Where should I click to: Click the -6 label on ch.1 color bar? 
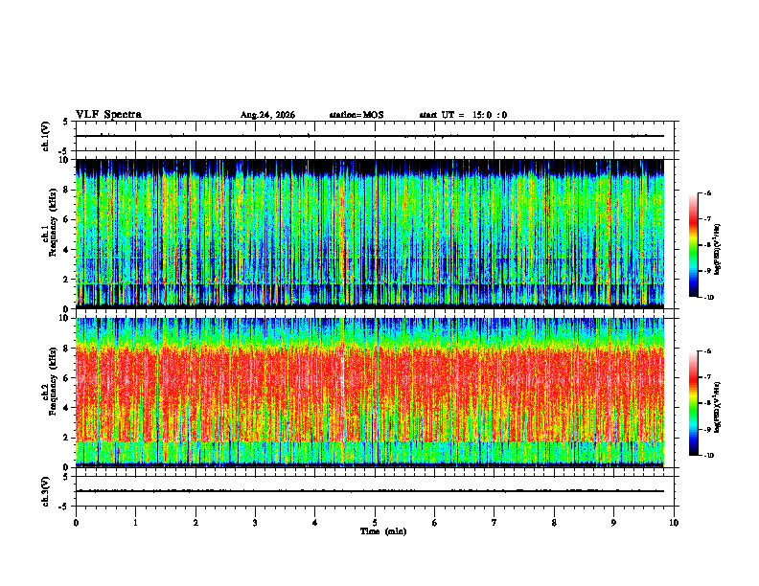pyautogui.click(x=707, y=192)
